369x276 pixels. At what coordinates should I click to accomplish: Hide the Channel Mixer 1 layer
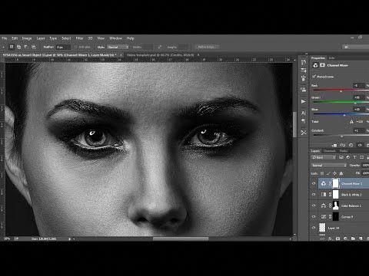click(314, 183)
